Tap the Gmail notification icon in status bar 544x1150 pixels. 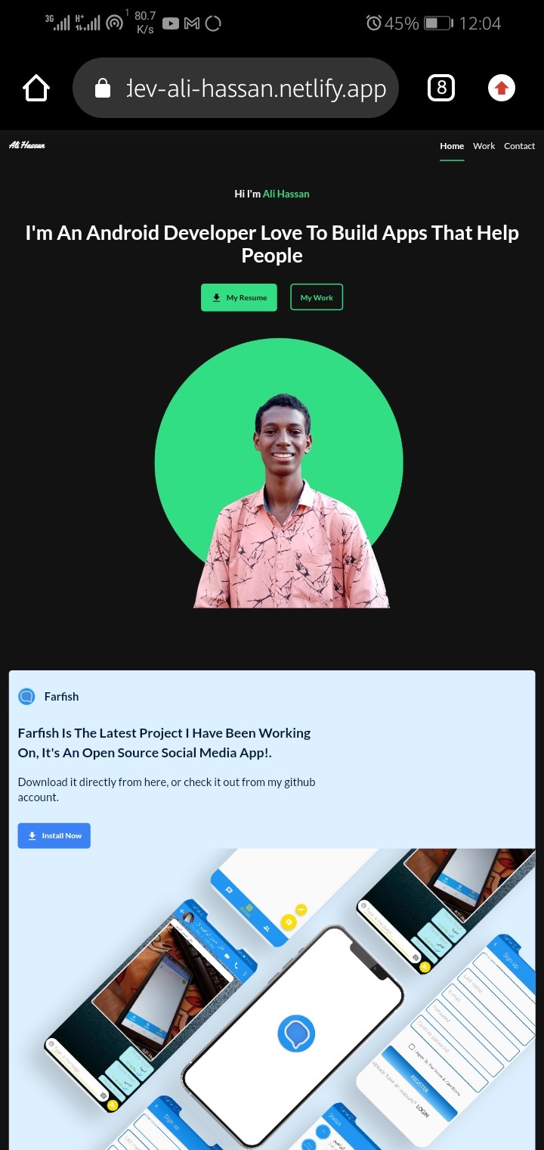click(x=192, y=23)
